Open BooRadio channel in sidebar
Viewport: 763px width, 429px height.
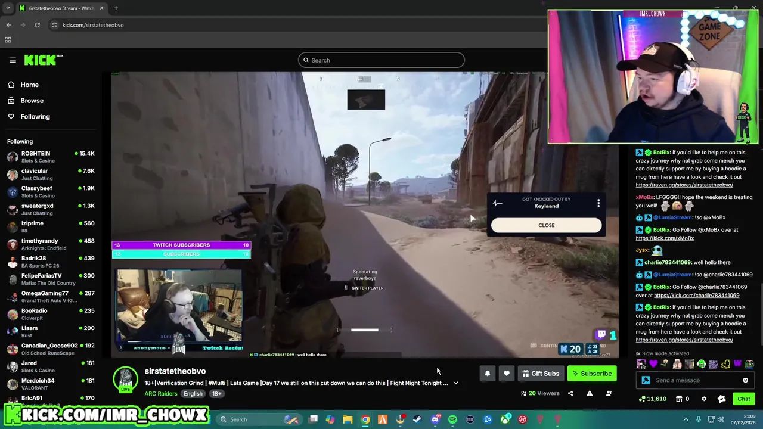51,314
